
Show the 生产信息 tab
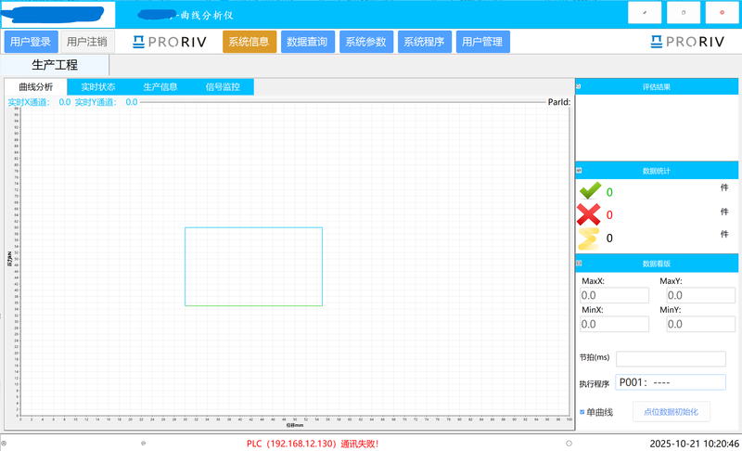pyautogui.click(x=160, y=87)
